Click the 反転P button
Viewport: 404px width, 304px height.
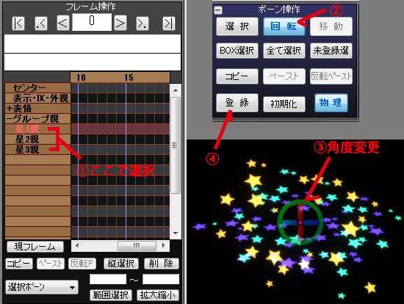point(82,264)
